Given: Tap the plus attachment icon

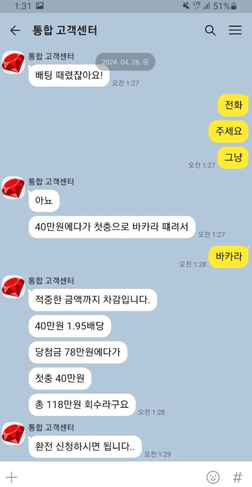Looking at the screenshot, I should point(11,477).
